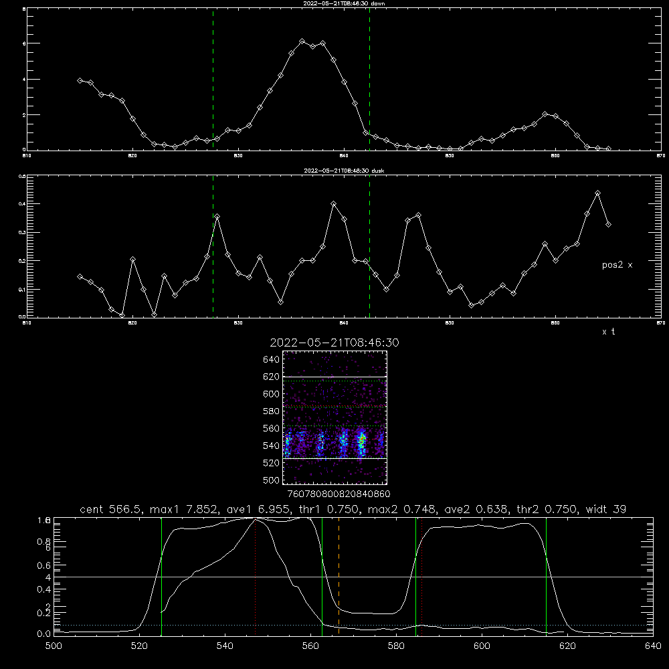Image resolution: width=669 pixels, height=669 pixels.
Task: Click the pos2 x label
Action: pyautogui.click(x=617, y=265)
